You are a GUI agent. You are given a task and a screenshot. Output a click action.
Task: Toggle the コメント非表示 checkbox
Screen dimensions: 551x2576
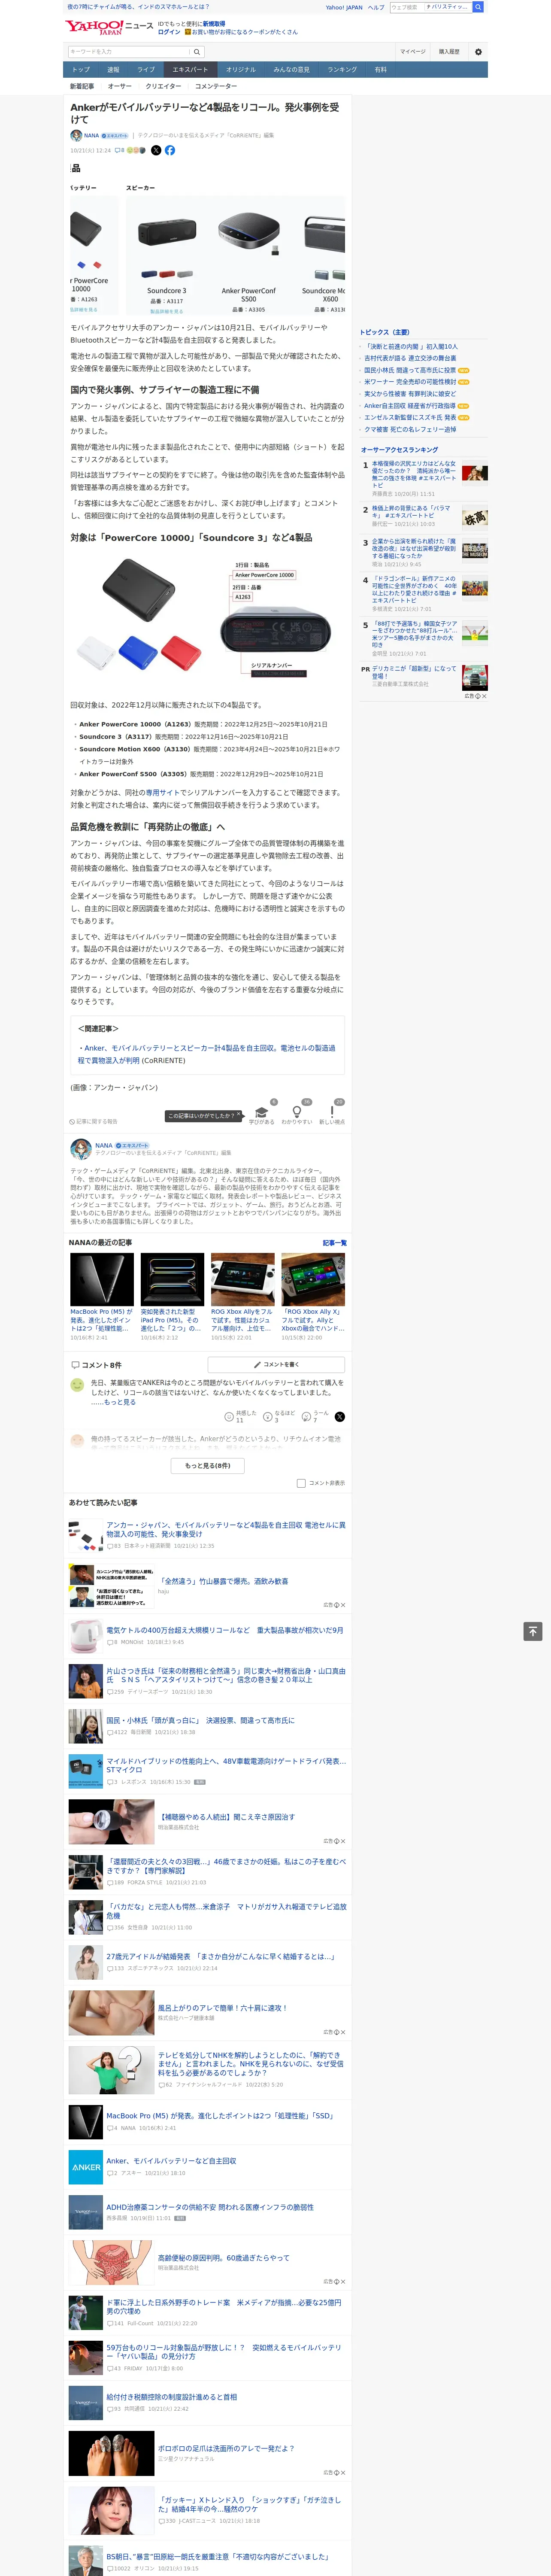(x=301, y=1483)
